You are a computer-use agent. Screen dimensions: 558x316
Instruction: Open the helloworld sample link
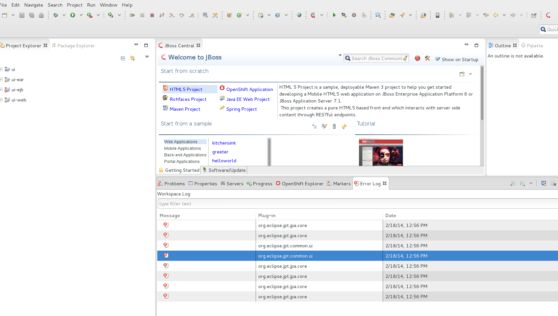(x=224, y=161)
